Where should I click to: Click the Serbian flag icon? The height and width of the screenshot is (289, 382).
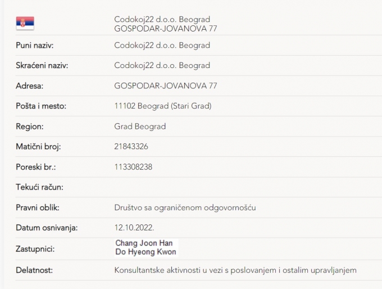pos(25,23)
